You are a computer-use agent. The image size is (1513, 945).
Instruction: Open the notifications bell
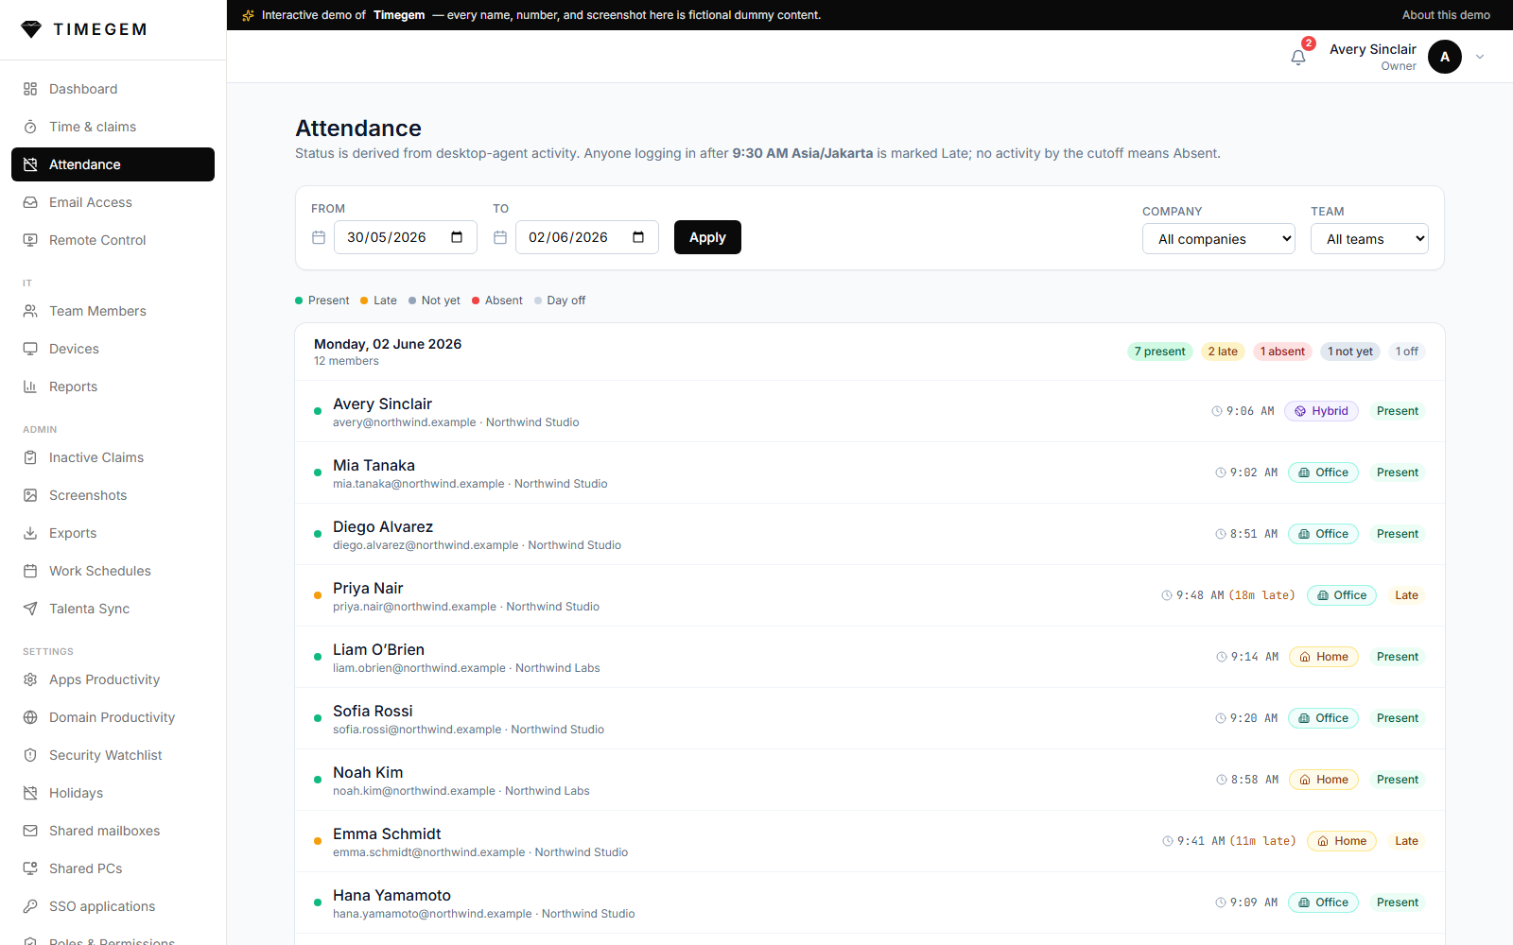(1298, 57)
